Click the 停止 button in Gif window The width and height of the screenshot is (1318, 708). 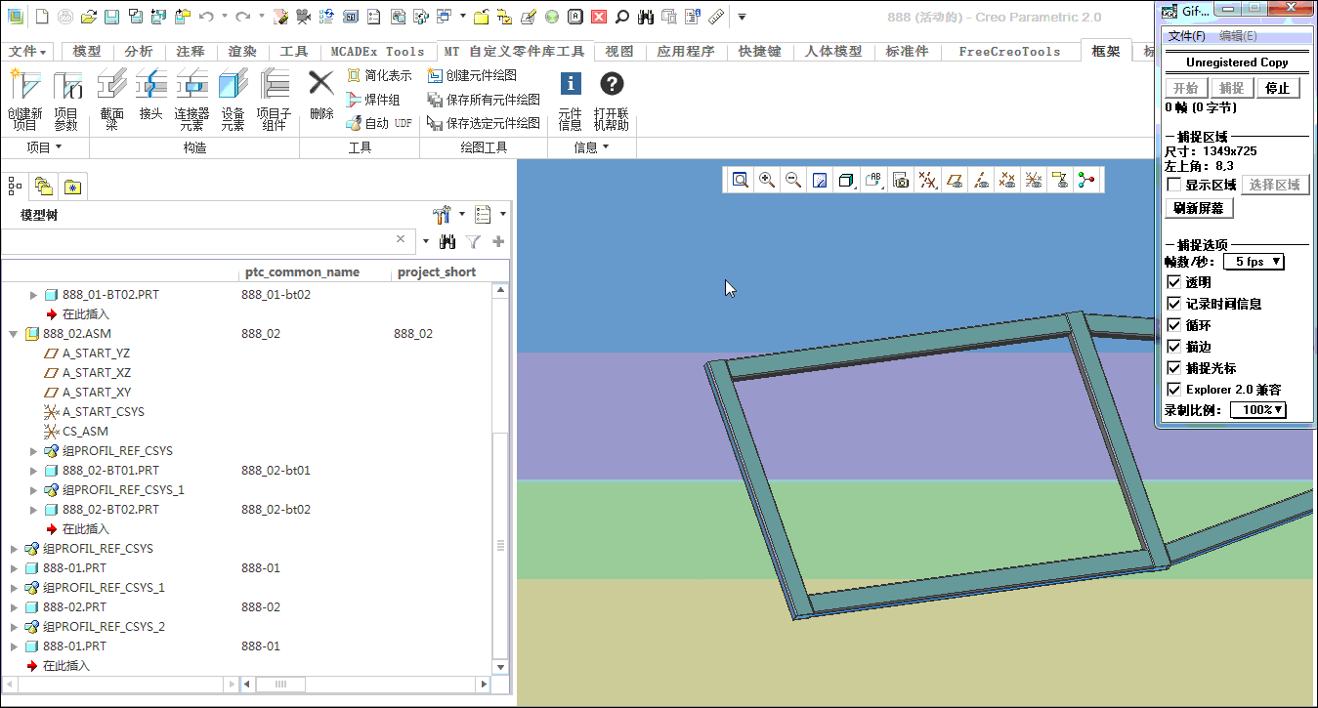1277,88
